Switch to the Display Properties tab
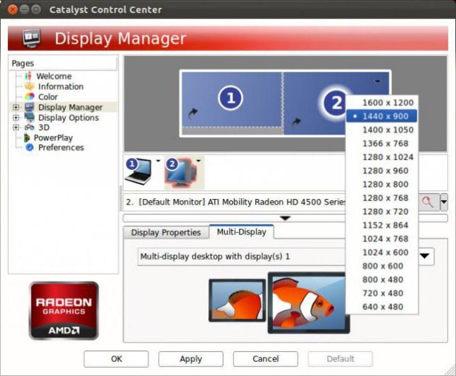The width and height of the screenshot is (456, 376). point(166,232)
